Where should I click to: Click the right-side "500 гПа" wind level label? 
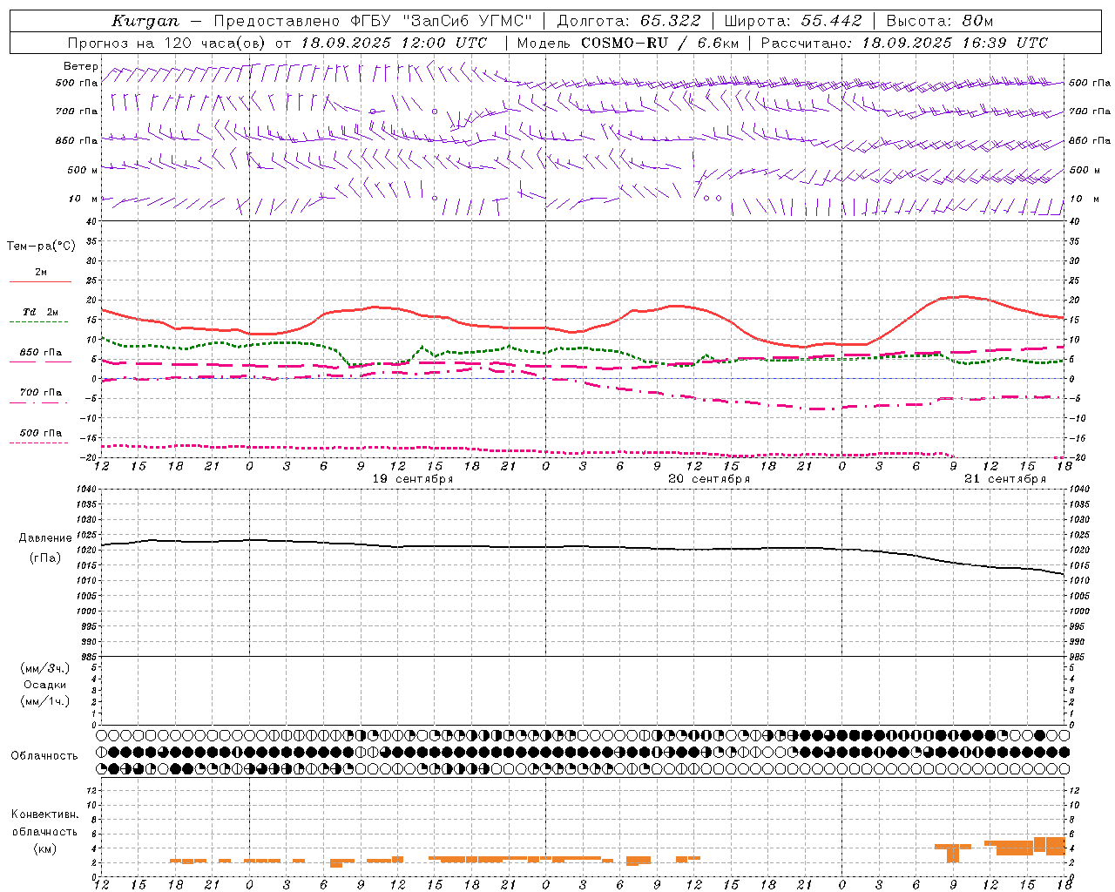click(x=1090, y=84)
